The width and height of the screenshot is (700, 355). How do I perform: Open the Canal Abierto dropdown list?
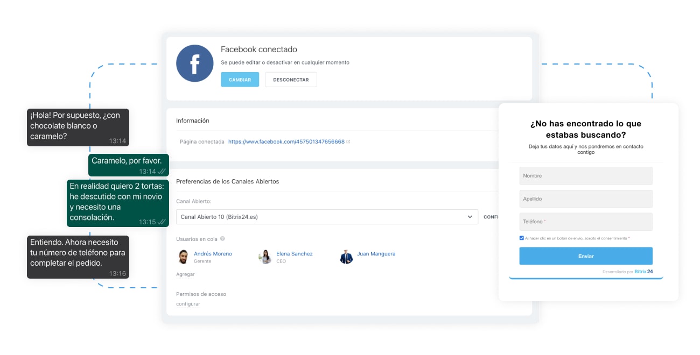[x=326, y=217]
